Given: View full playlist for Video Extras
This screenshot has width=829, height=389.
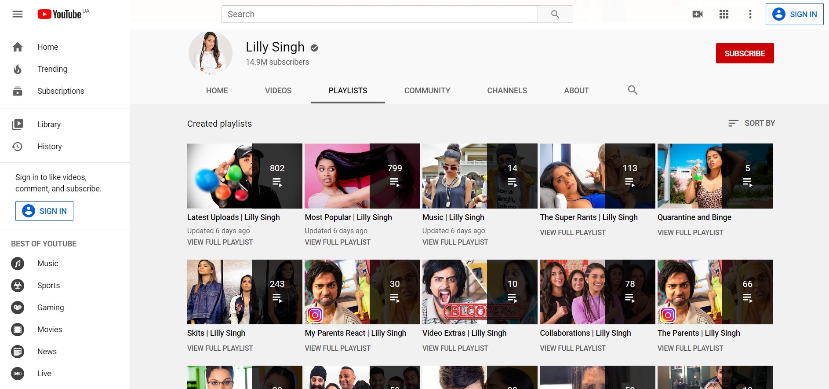Looking at the screenshot, I should (x=455, y=348).
